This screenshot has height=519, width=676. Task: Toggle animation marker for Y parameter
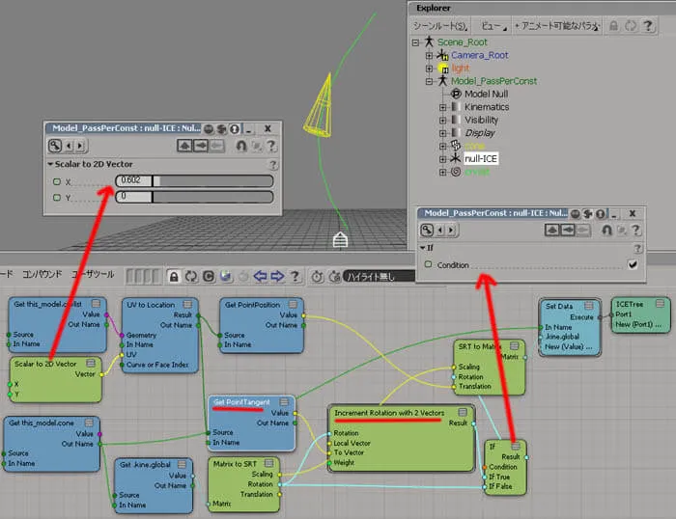click(x=56, y=198)
